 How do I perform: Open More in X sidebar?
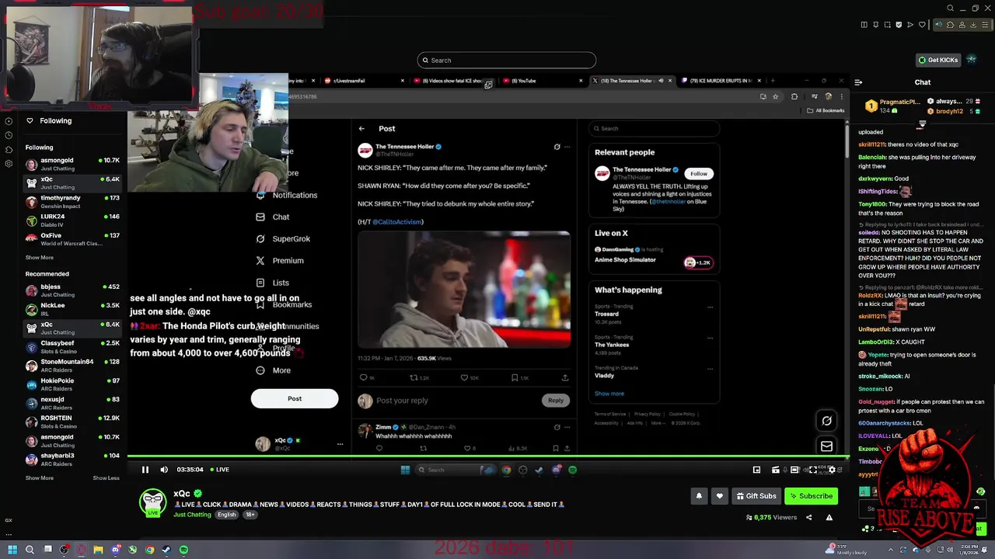[x=274, y=370]
